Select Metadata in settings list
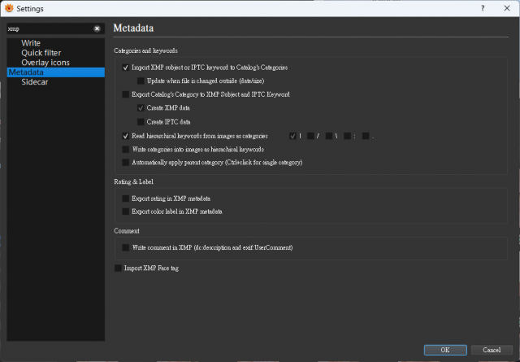 point(56,72)
